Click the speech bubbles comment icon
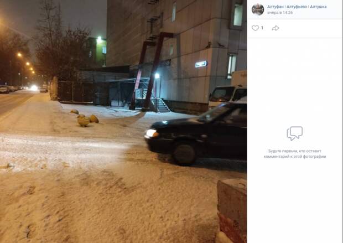Screen dimensions: 343x243 295,133
